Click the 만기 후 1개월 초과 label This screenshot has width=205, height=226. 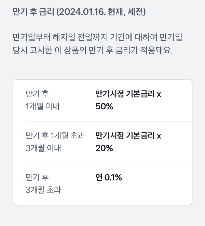tap(55, 136)
